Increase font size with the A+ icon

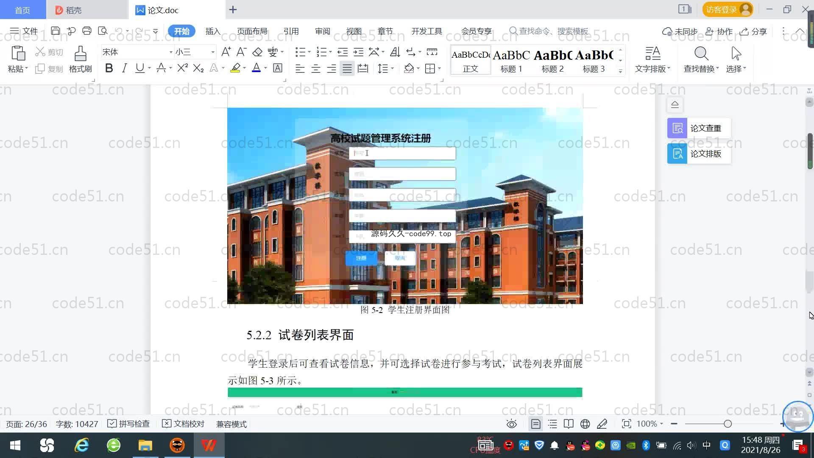pyautogui.click(x=226, y=52)
